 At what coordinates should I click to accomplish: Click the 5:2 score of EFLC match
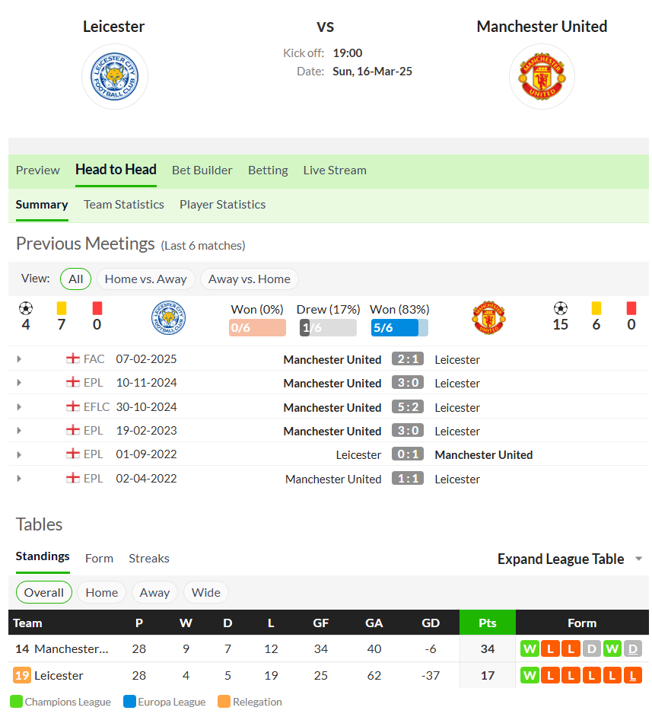tap(408, 407)
